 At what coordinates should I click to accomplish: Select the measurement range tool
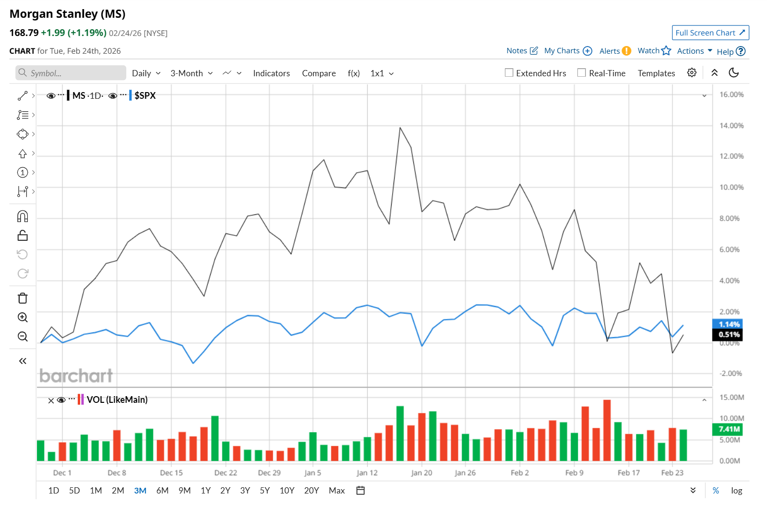pyautogui.click(x=23, y=192)
